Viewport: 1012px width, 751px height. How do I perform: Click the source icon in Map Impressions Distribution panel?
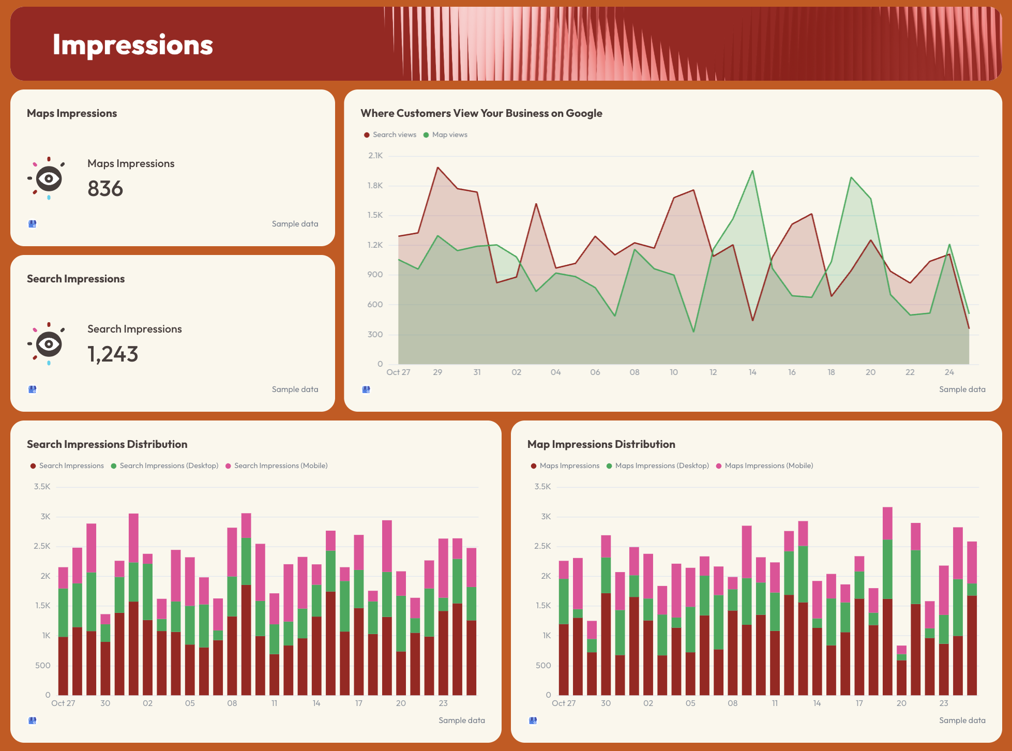click(533, 720)
